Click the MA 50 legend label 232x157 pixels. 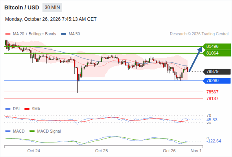click(74, 34)
